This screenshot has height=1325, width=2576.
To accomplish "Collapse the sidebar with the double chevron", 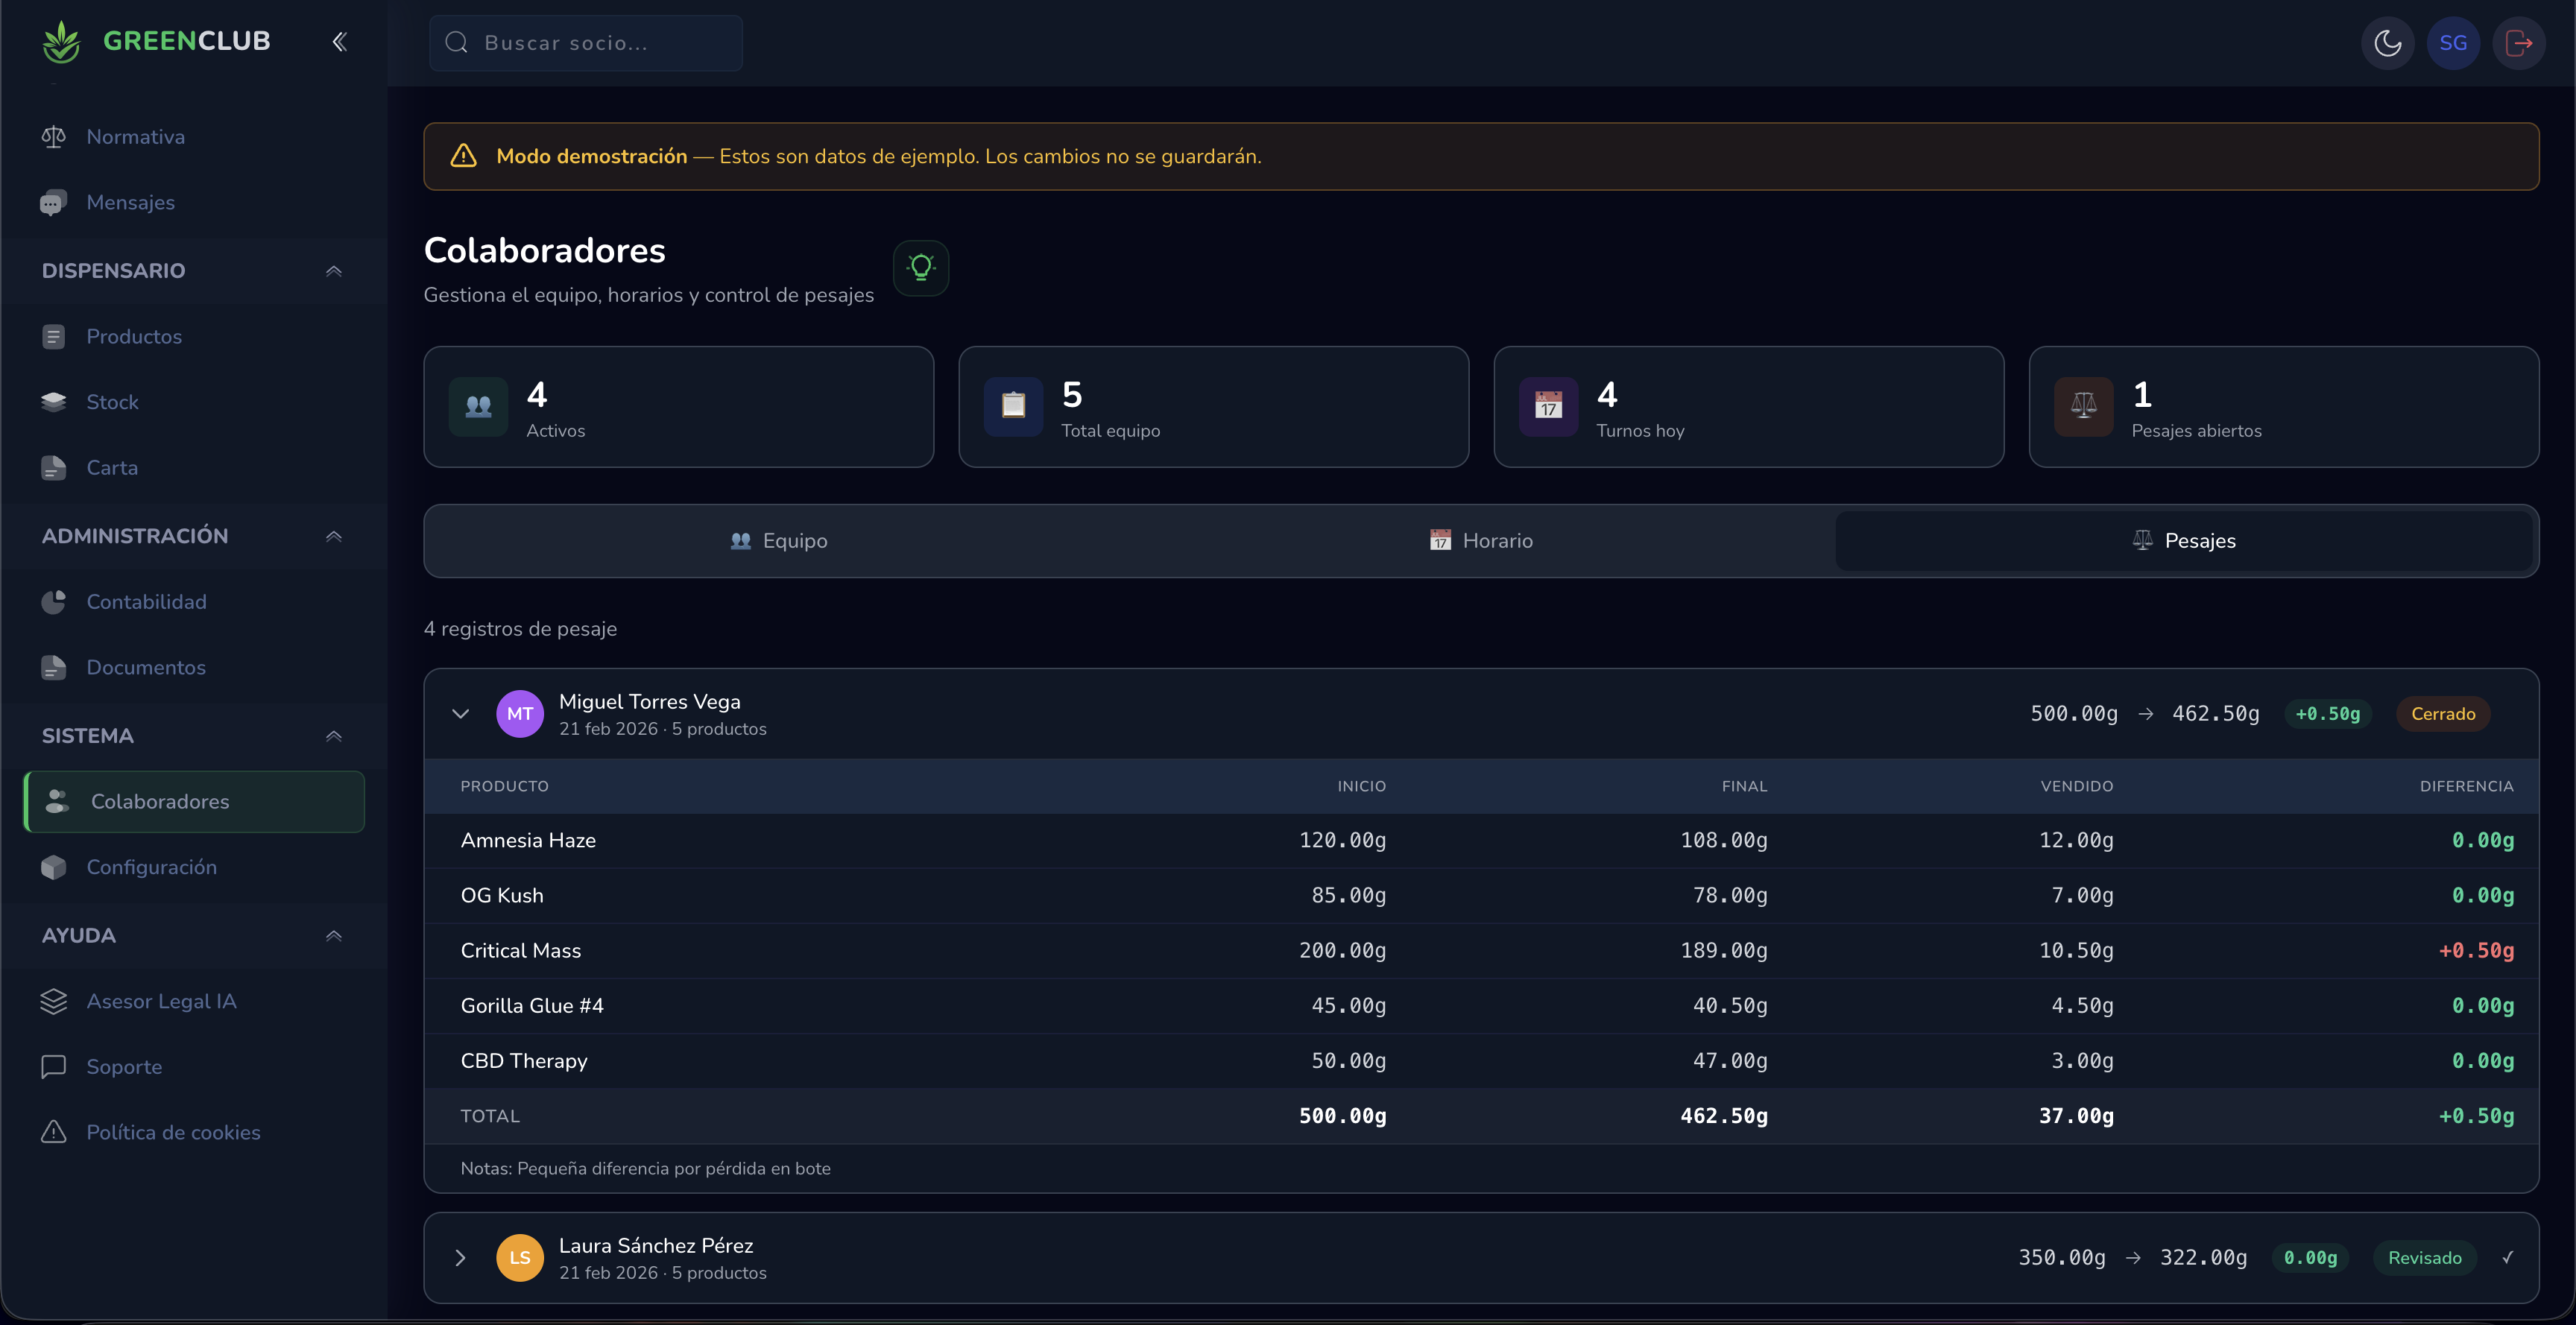I will pos(339,41).
